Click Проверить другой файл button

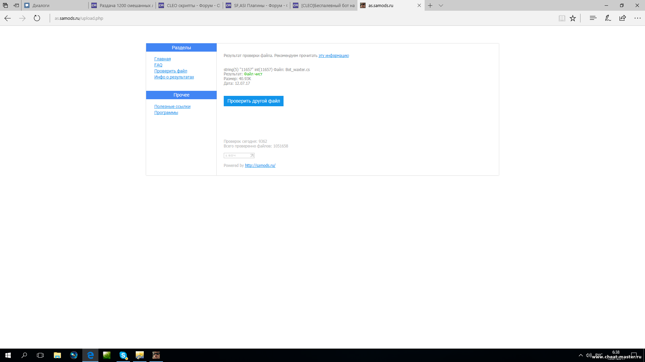point(253,101)
